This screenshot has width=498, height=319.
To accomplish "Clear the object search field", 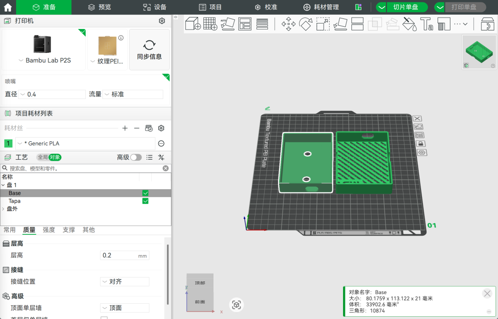I will [x=166, y=168].
